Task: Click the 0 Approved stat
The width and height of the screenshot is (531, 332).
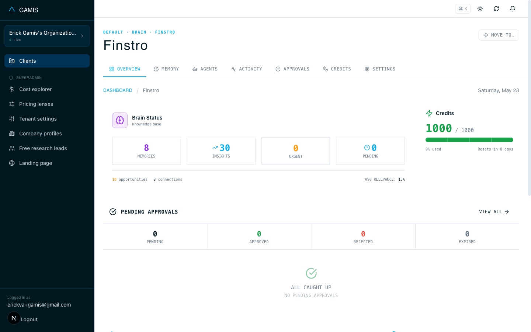Action: click(259, 237)
